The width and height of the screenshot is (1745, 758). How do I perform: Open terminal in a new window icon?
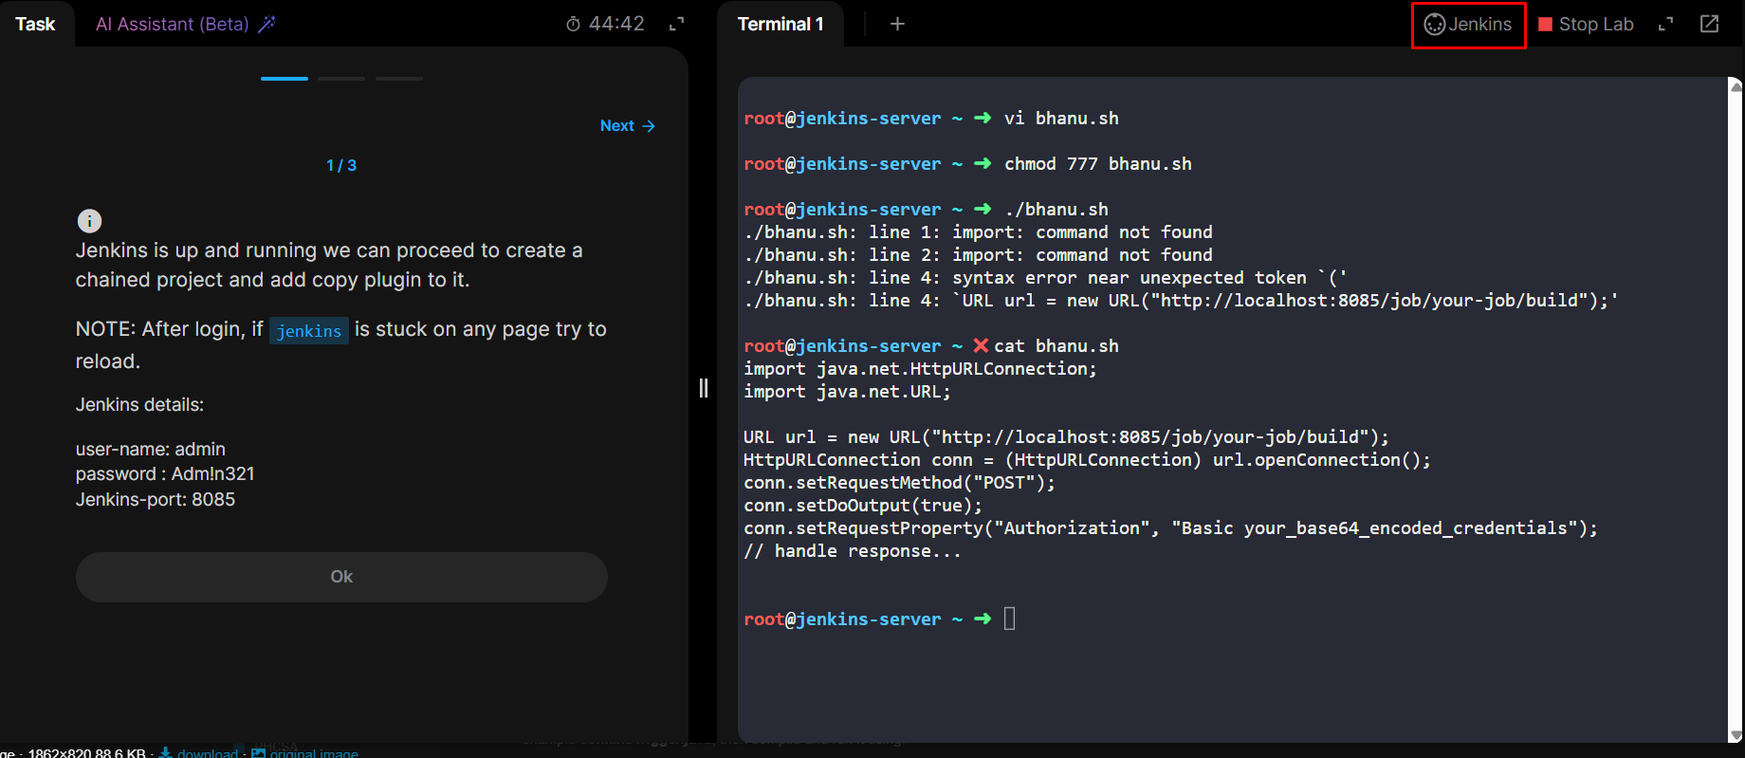[1709, 25]
